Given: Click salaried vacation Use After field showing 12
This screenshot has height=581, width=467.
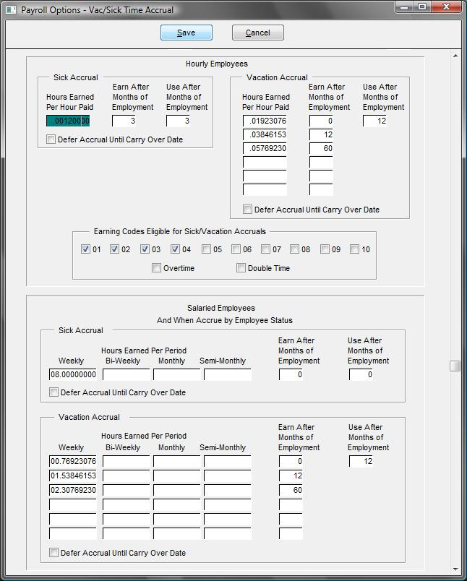Looking at the screenshot, I should 361,461.
